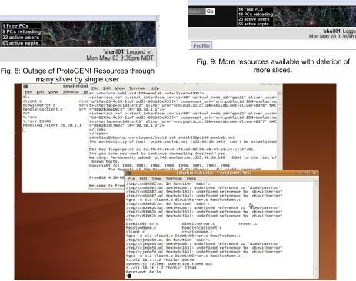
Task: Click "'shail01' Logged in." text in Fig. 8
Action: click(128, 52)
